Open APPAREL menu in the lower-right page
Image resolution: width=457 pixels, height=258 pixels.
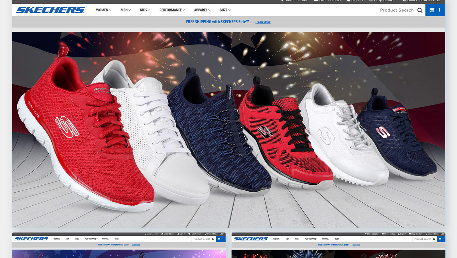[326, 239]
